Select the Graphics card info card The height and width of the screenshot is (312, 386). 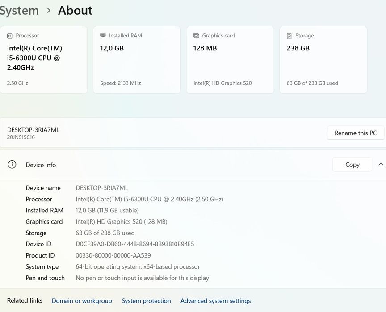230,60
